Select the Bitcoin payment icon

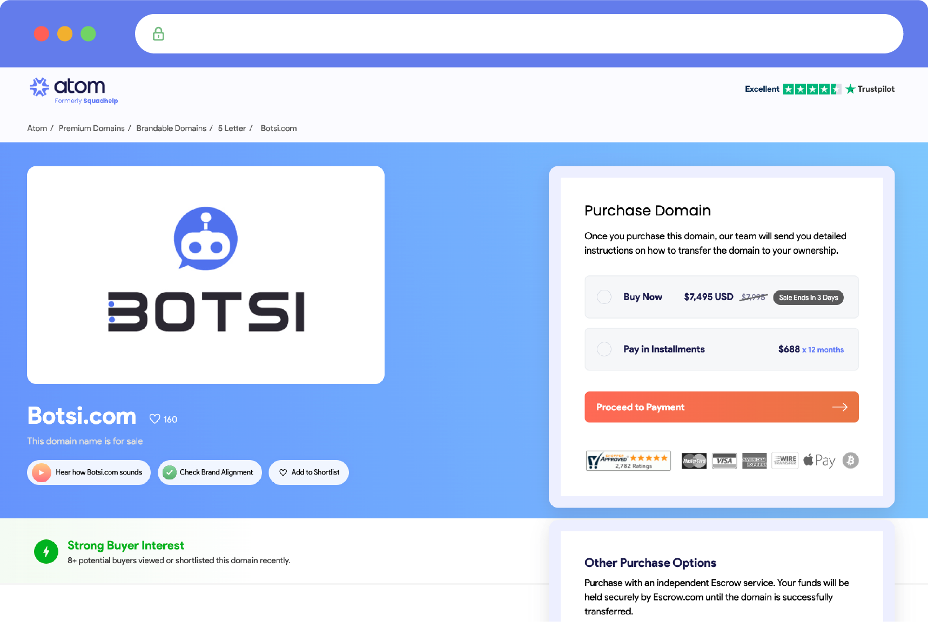[x=850, y=461]
